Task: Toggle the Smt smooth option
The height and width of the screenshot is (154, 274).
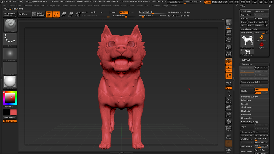Action: click(261, 89)
